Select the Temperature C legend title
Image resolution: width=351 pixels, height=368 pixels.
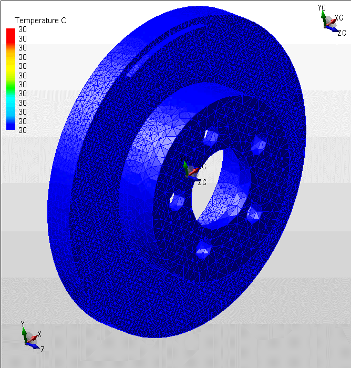click(40, 21)
